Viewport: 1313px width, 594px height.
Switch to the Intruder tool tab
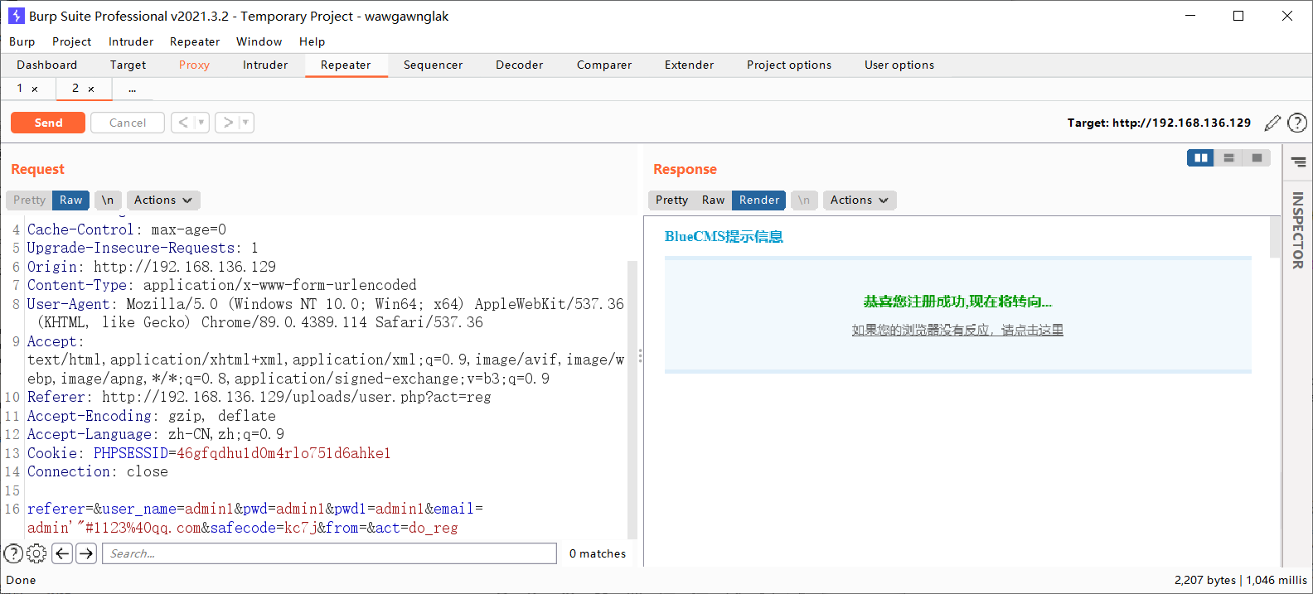[x=265, y=65]
